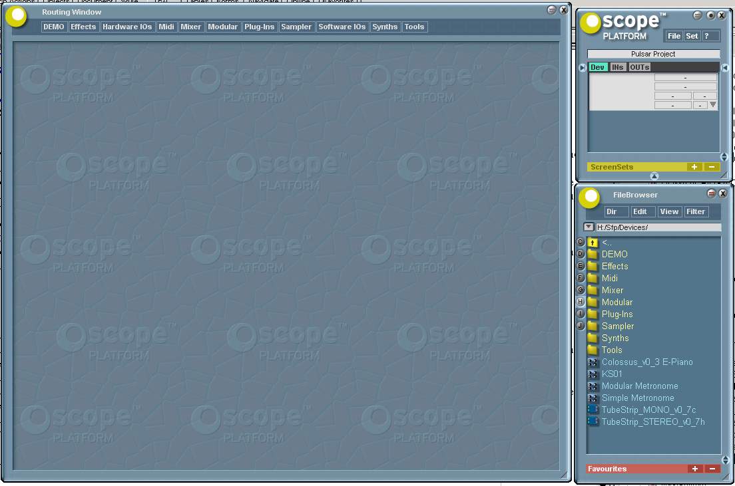
Task: Select favourite slot D in FileBrowser
Action: (581, 254)
